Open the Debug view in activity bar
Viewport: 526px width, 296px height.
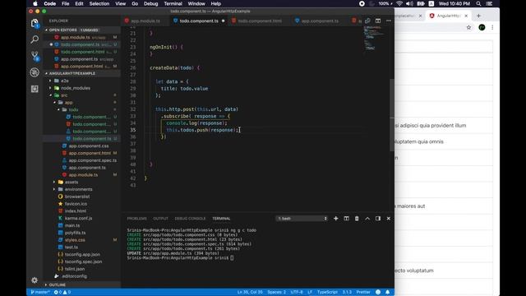[35, 72]
